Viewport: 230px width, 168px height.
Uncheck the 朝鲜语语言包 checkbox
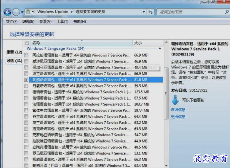[x=26, y=80]
